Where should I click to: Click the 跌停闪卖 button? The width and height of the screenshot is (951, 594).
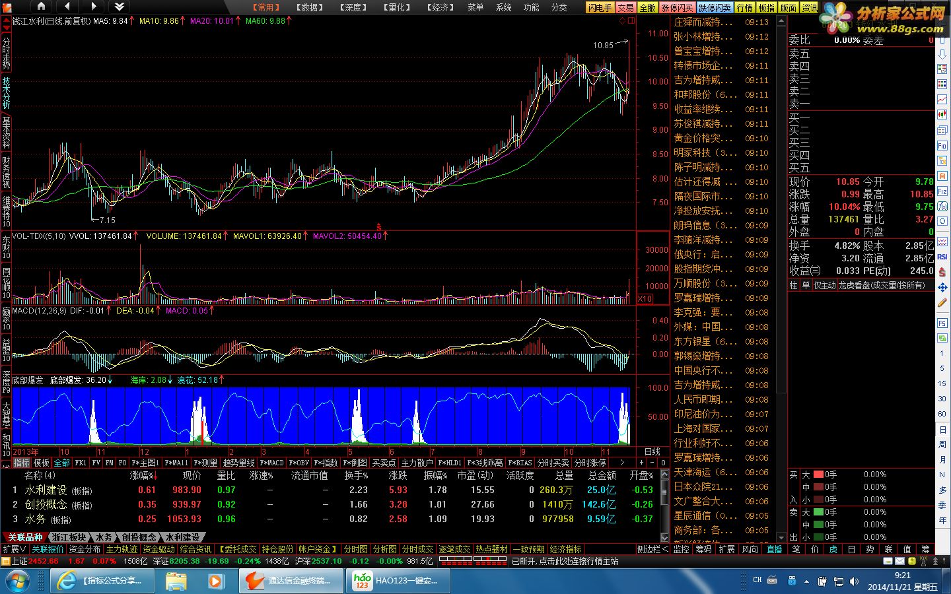715,8
